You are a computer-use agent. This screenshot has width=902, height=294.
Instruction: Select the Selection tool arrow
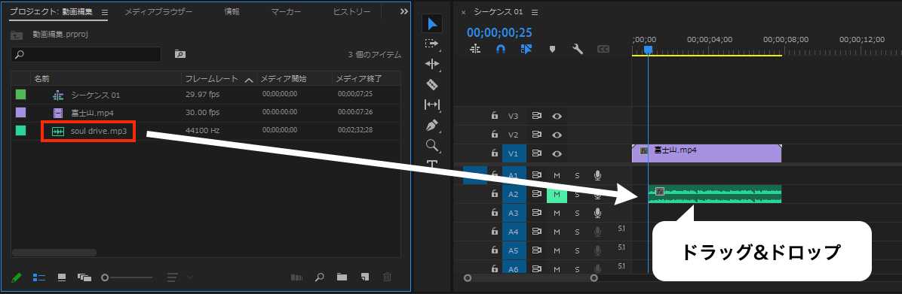[433, 24]
